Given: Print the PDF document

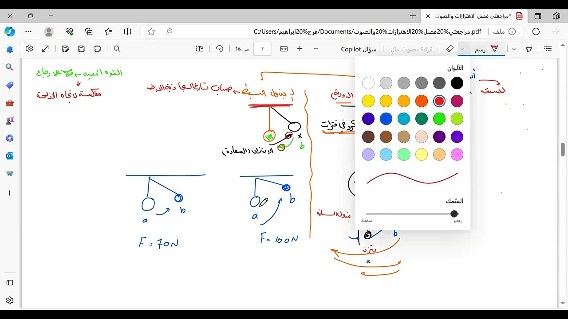Looking at the screenshot, I should pos(97,49).
